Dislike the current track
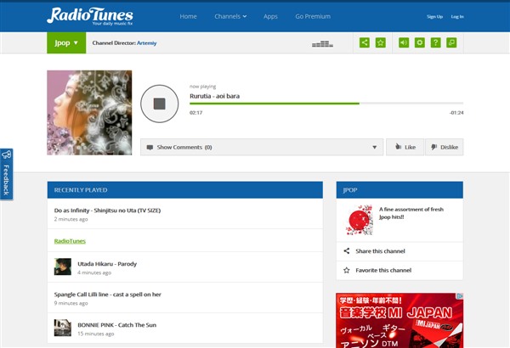Viewport: 510px width, 348px height. [x=445, y=147]
